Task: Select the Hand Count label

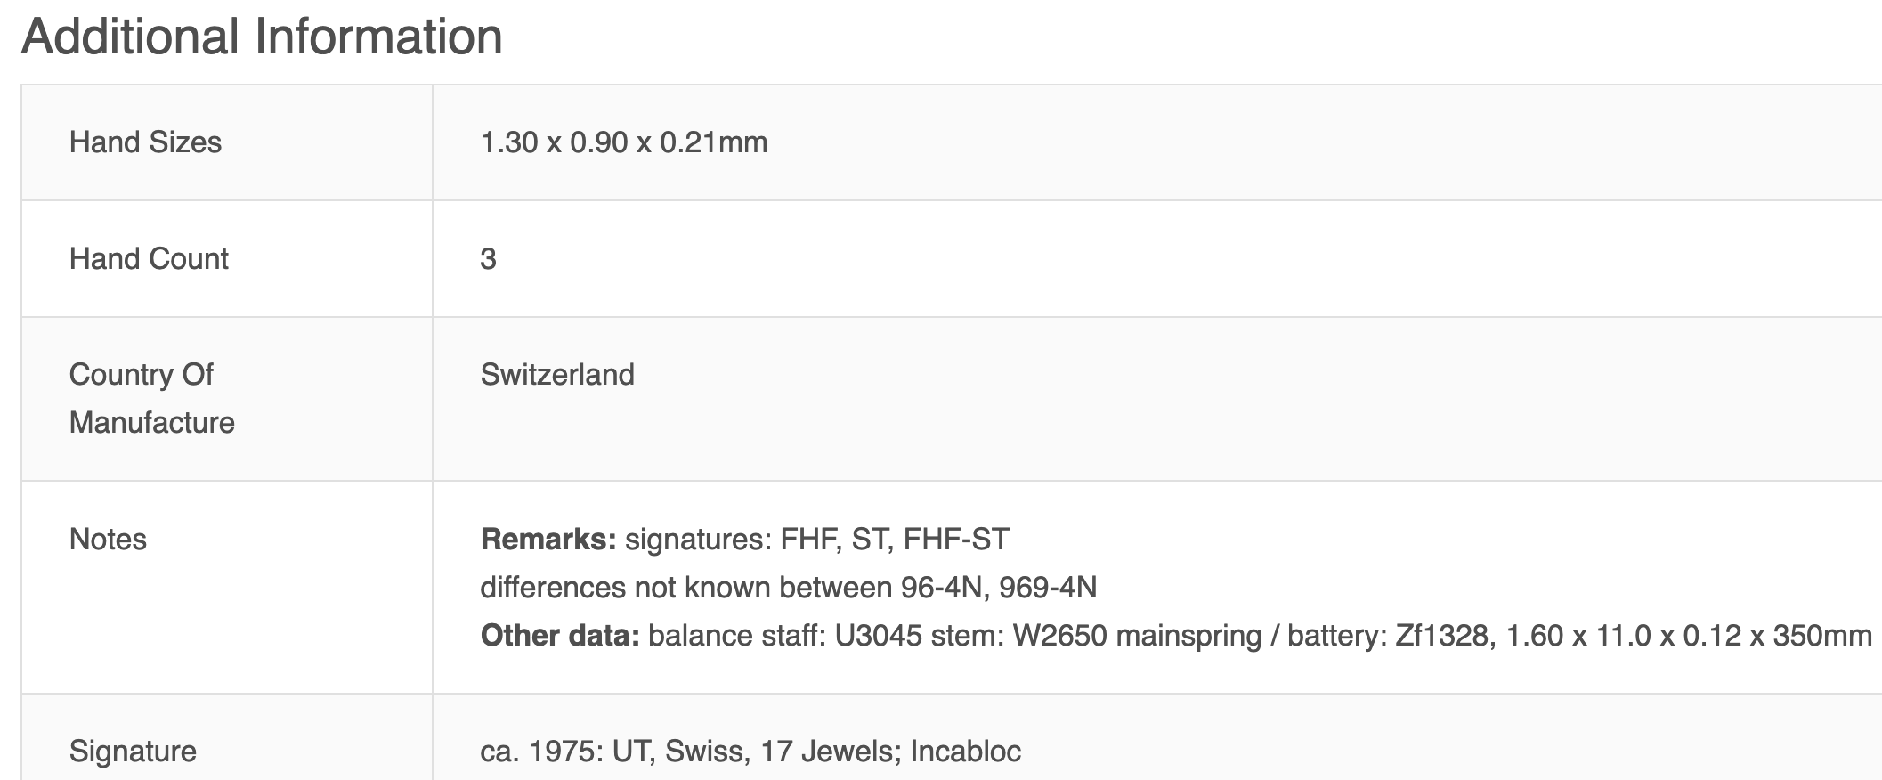Action: (149, 259)
